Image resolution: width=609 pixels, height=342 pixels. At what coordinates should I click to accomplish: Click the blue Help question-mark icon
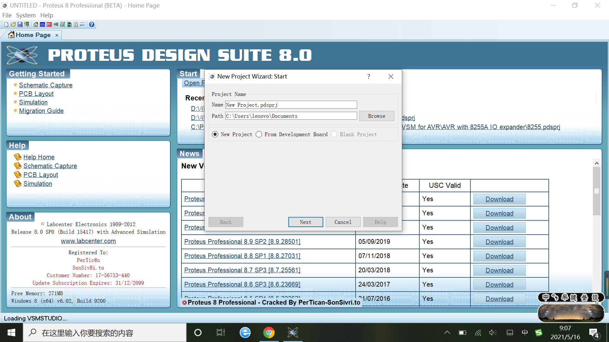tap(92, 24)
